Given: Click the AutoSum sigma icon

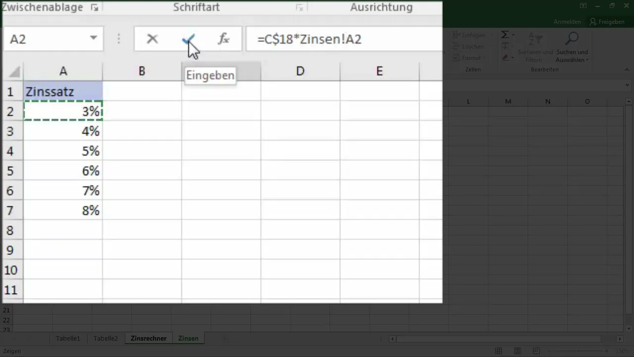Looking at the screenshot, I should pos(505,35).
